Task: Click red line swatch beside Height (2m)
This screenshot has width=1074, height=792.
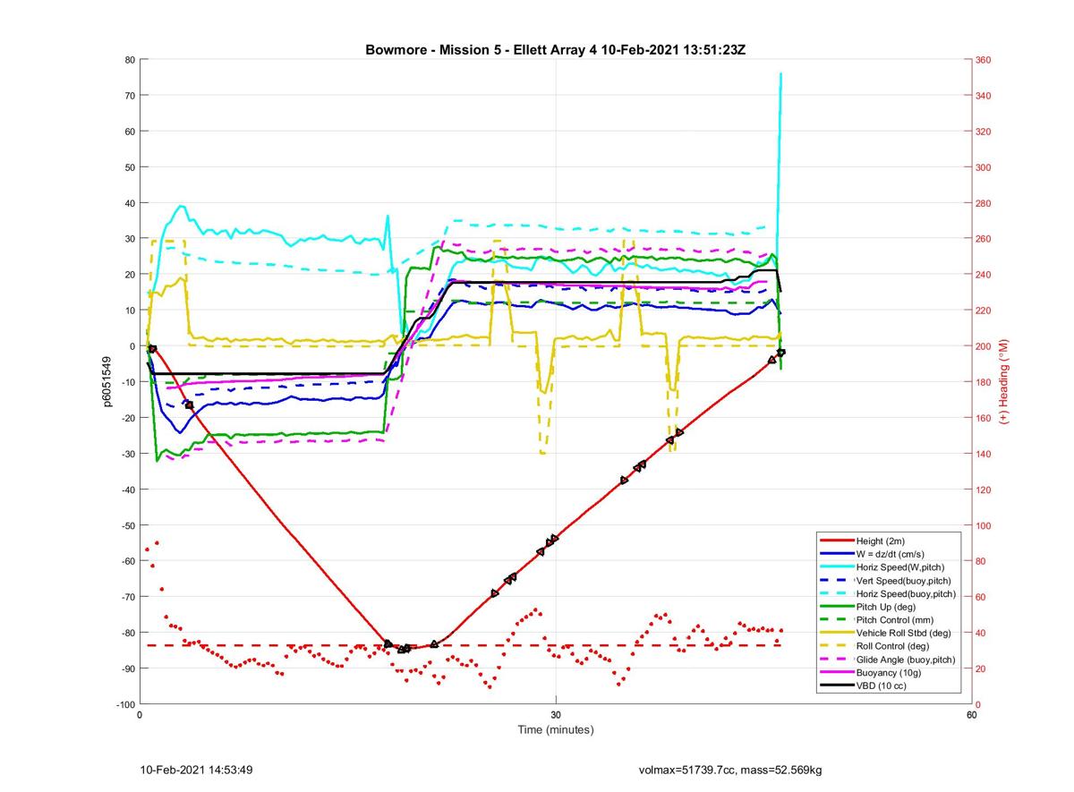Action: tap(836, 541)
